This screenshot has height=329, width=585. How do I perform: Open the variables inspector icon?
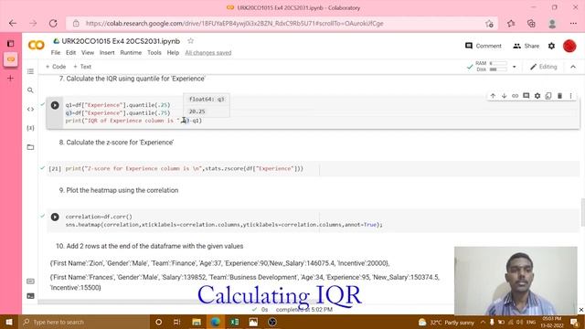tap(30, 128)
